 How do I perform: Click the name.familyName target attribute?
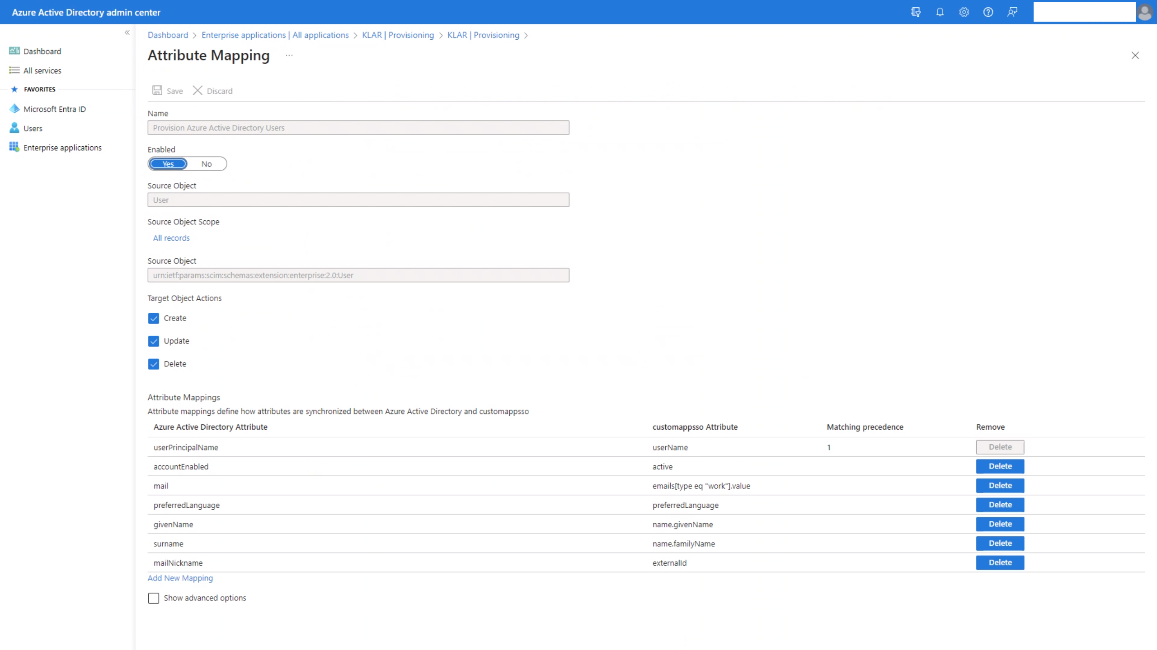coord(684,544)
